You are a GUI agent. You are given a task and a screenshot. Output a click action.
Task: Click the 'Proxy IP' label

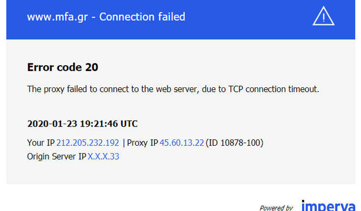[142, 143]
